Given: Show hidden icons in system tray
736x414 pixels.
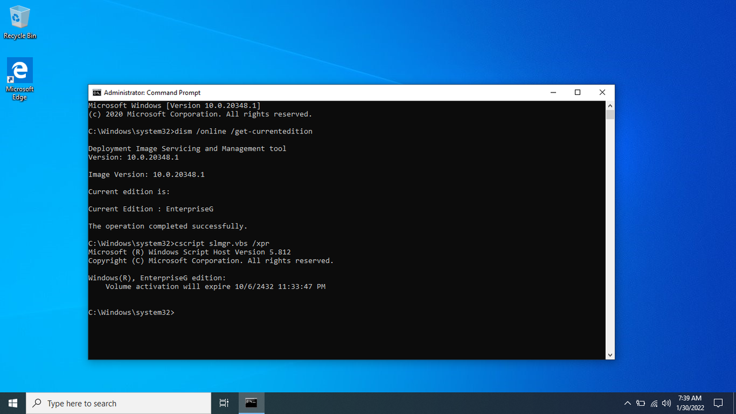Looking at the screenshot, I should click(x=627, y=403).
